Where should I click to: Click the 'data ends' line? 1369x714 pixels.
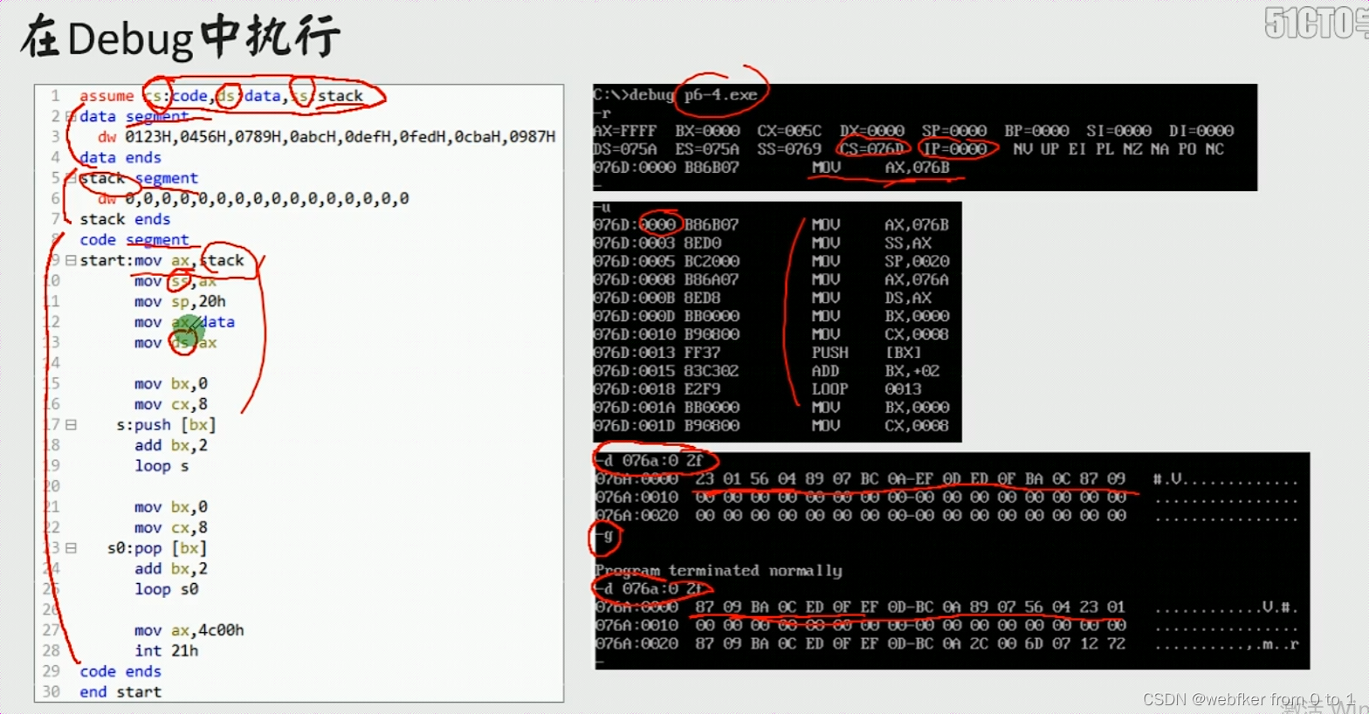point(120,157)
